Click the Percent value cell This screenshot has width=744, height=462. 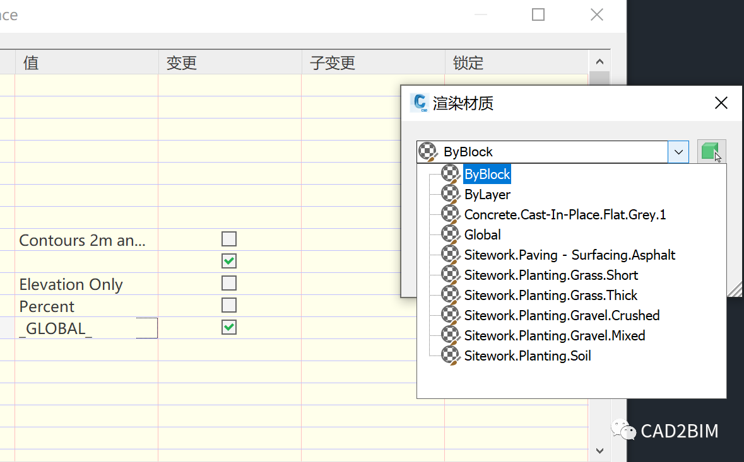[x=87, y=306]
